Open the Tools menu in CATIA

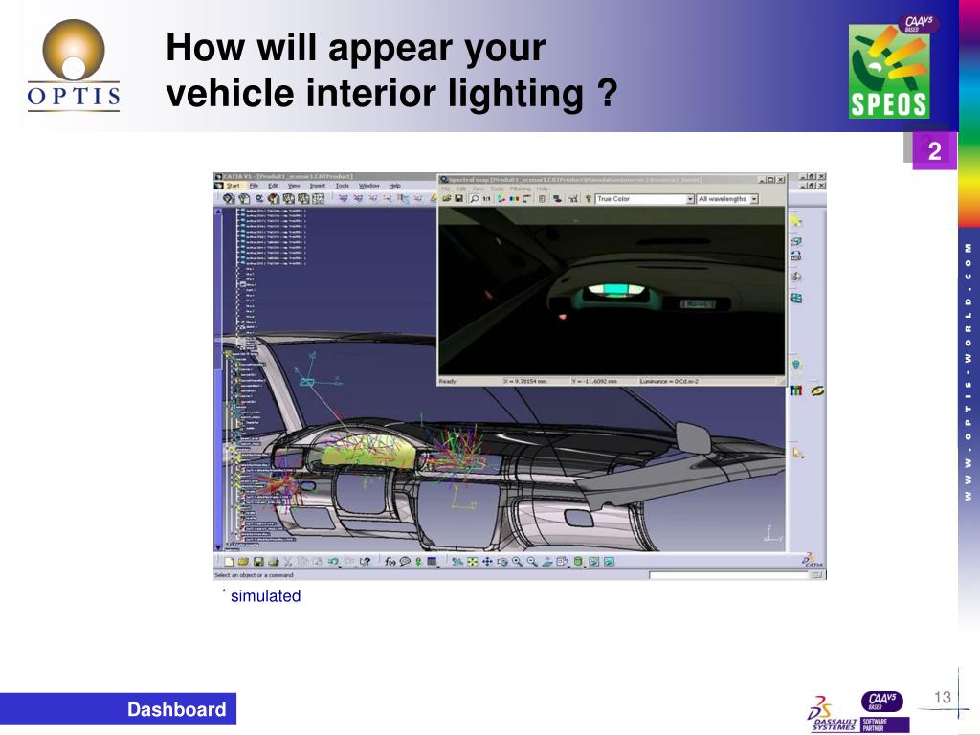click(342, 186)
